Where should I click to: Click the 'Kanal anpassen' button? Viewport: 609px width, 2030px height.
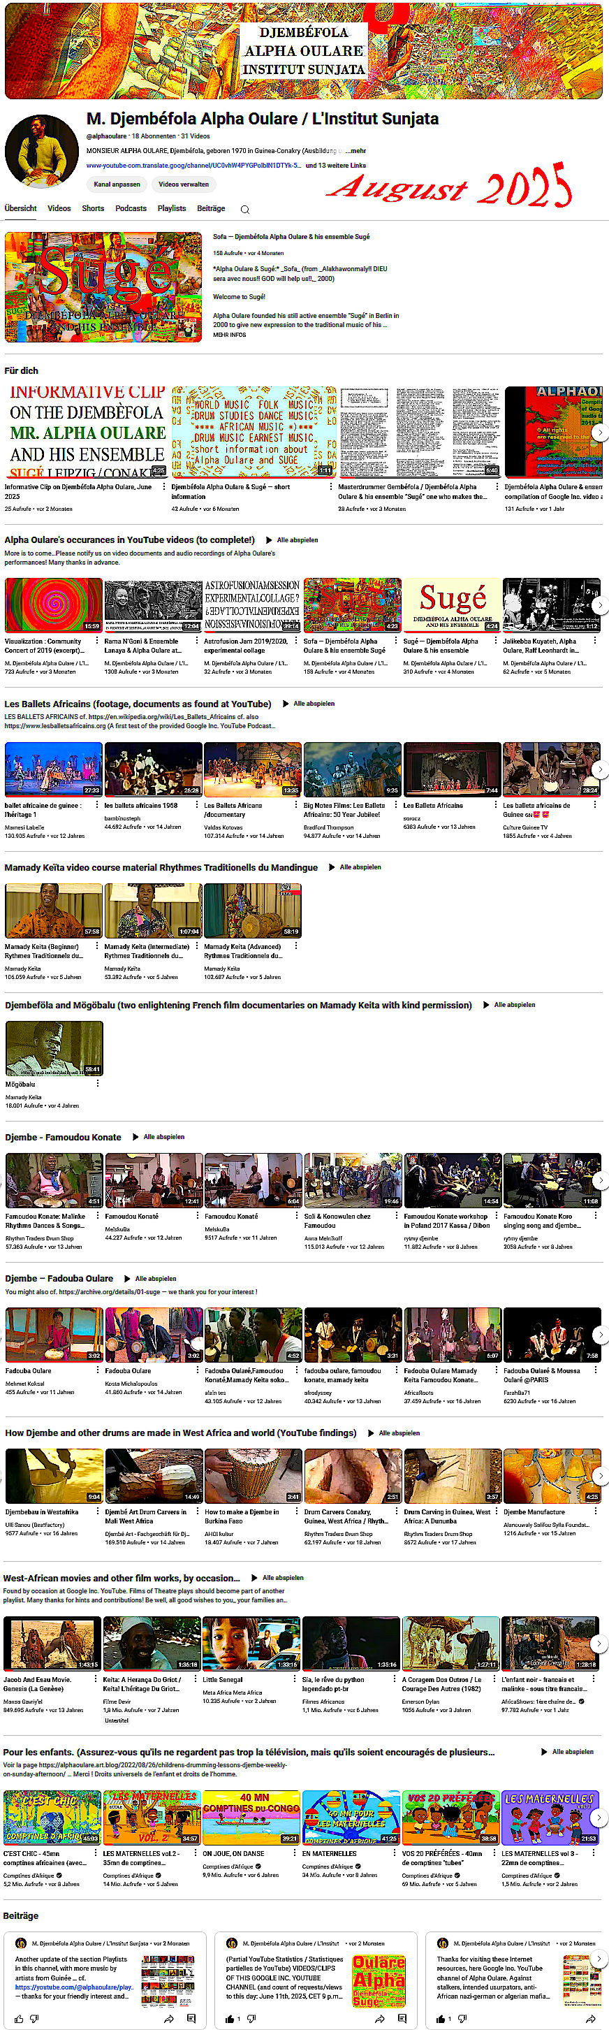pos(117,184)
